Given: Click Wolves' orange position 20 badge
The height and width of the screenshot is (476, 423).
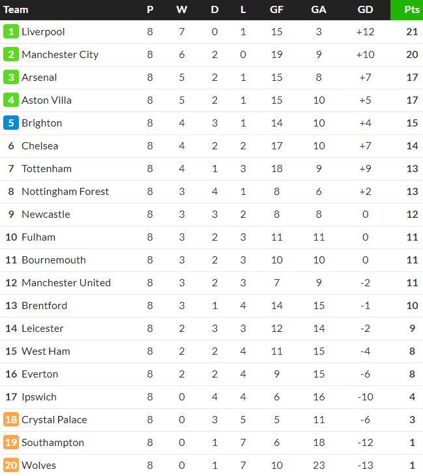Looking at the screenshot, I should [x=10, y=465].
